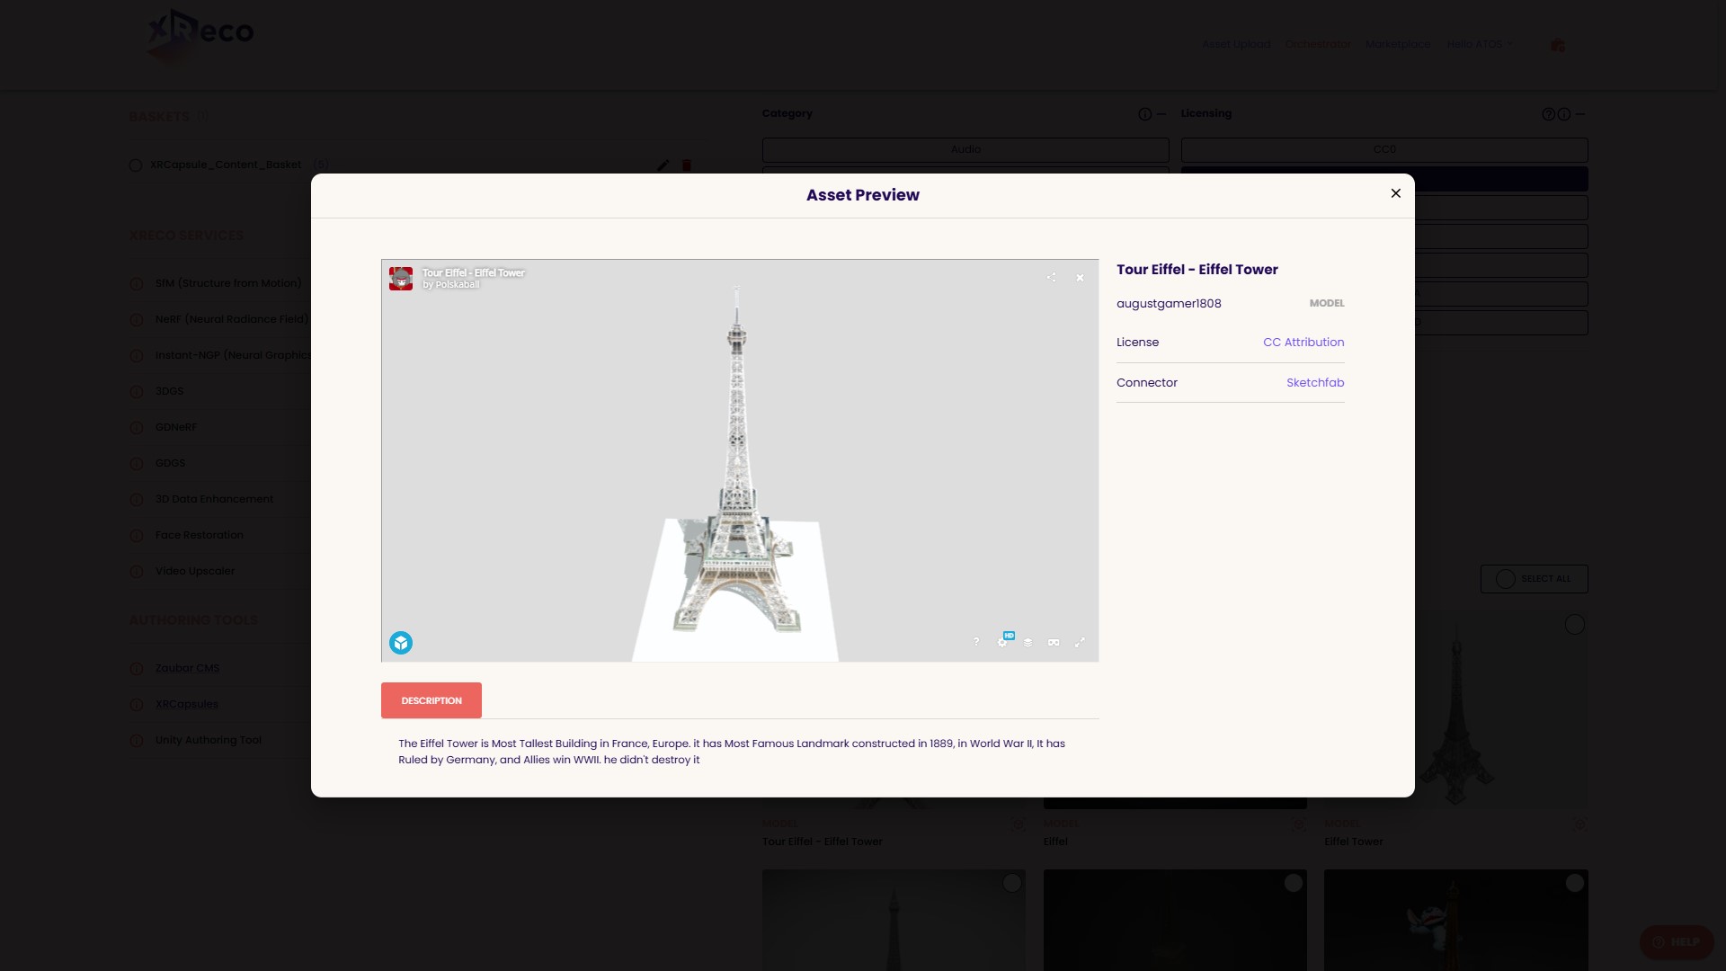Click the share icon in viewer
This screenshot has width=1726, height=971.
pyautogui.click(x=1051, y=278)
